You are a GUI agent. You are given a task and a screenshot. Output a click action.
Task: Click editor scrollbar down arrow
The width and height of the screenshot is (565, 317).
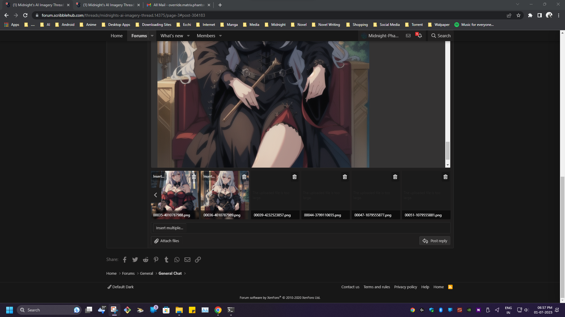click(448, 165)
